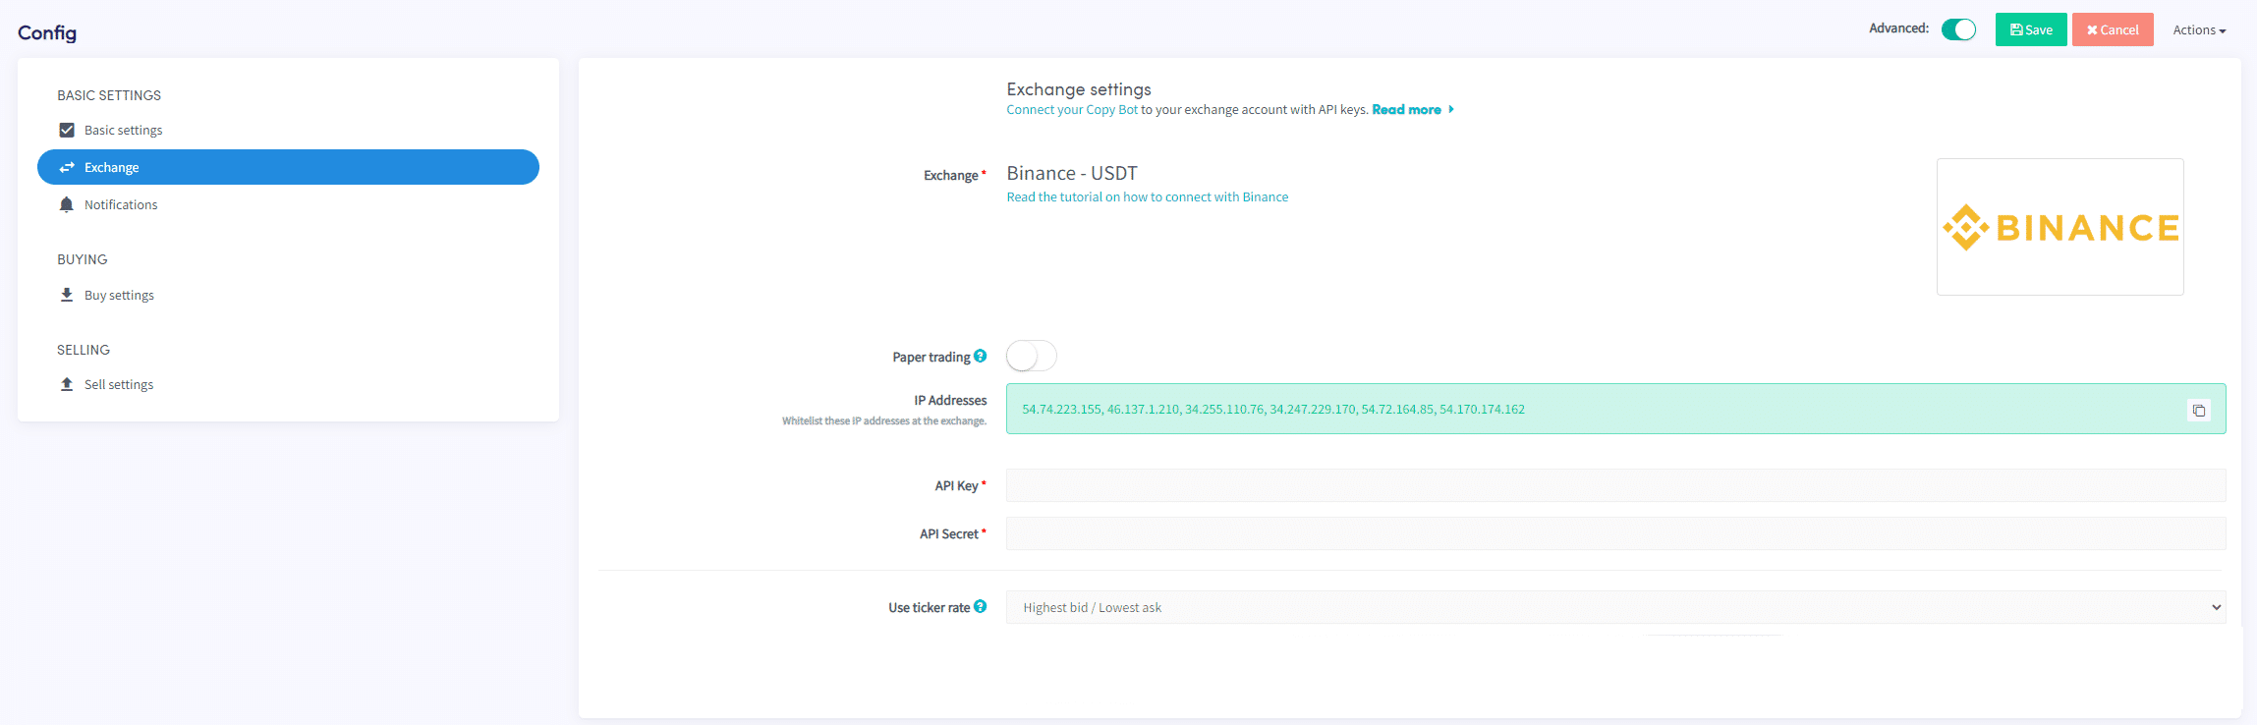Click the Binance - USDT exchange name
The height and width of the screenshot is (725, 2257).
pyautogui.click(x=1072, y=173)
